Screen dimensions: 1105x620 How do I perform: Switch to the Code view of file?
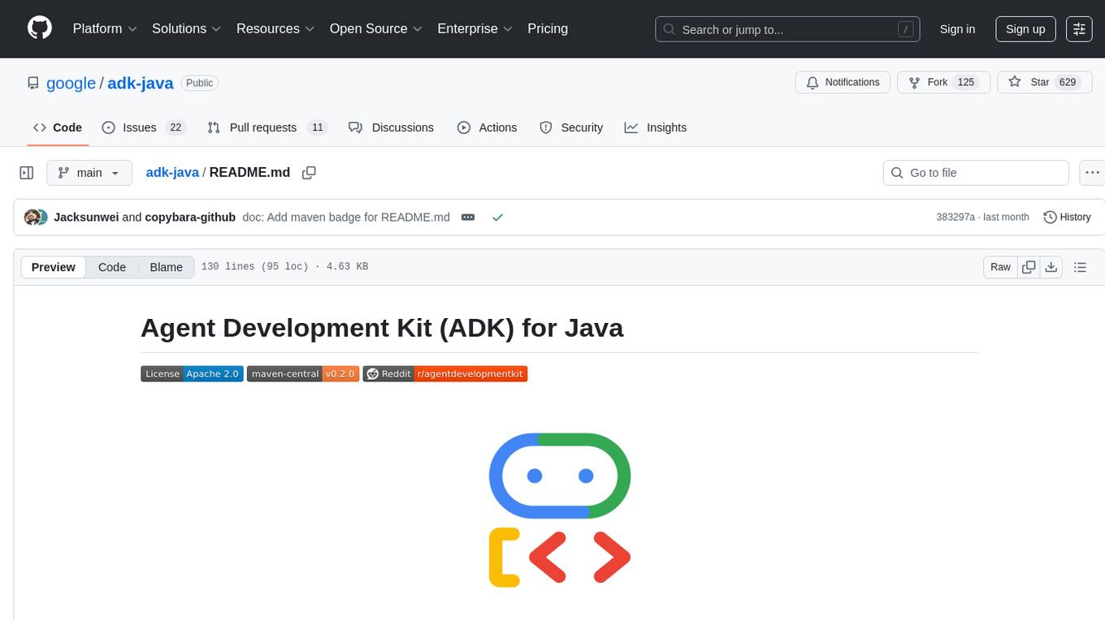(x=112, y=267)
